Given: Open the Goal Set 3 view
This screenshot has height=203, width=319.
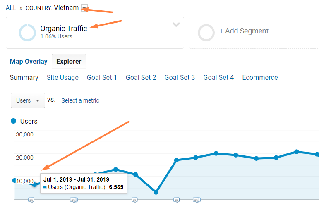Looking at the screenshot, I should coord(180,77).
